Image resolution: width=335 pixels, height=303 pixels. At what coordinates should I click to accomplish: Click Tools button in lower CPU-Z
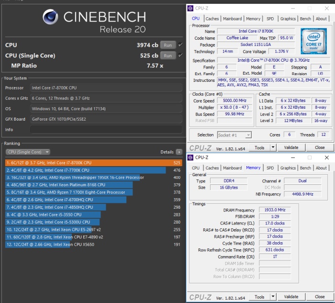[x=259, y=297]
